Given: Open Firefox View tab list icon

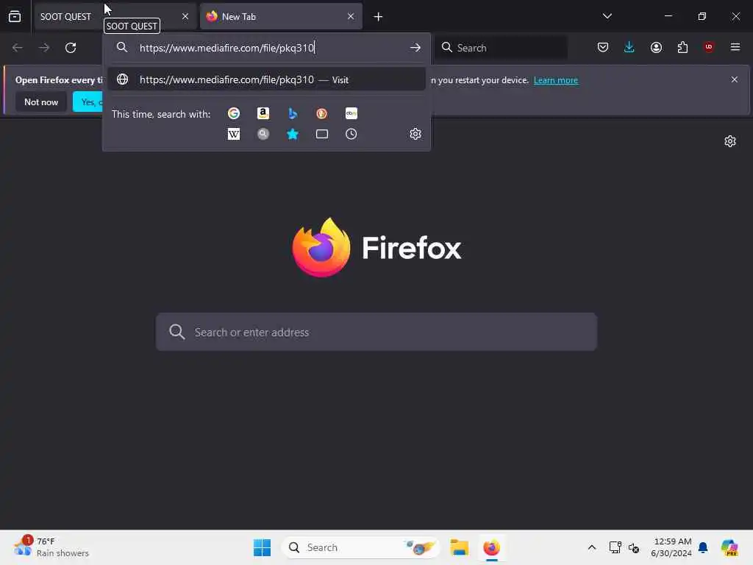Looking at the screenshot, I should (15, 16).
